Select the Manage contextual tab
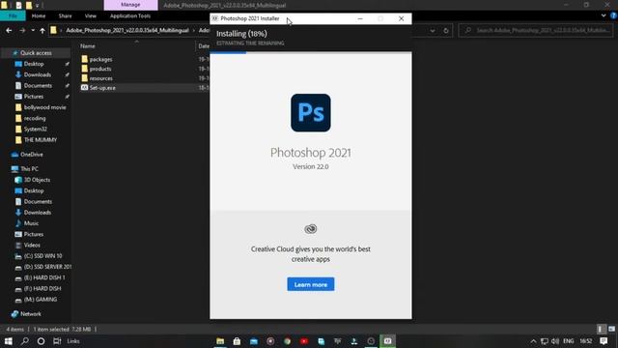Screen dimensions: 618x348 pyautogui.click(x=130, y=5)
